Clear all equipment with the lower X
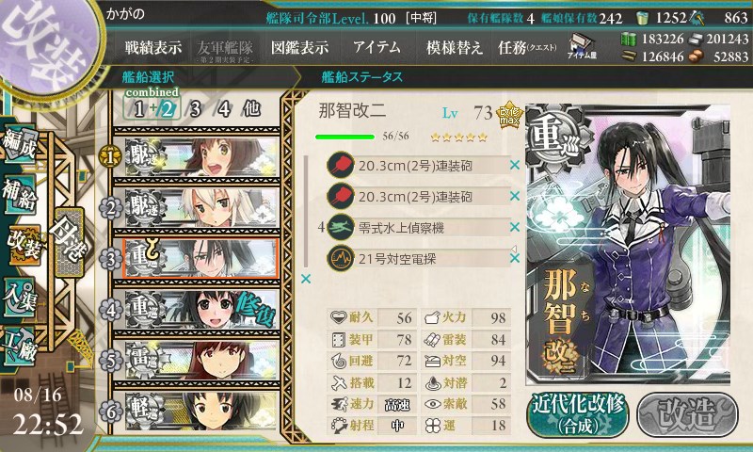 (305, 279)
